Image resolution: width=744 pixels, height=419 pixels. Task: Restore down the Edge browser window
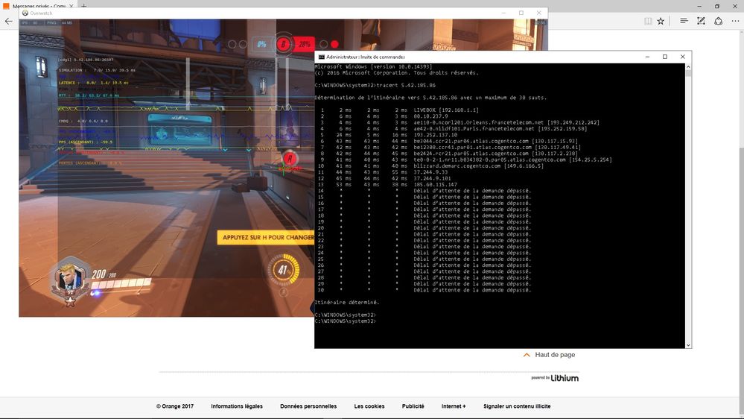tap(717, 6)
